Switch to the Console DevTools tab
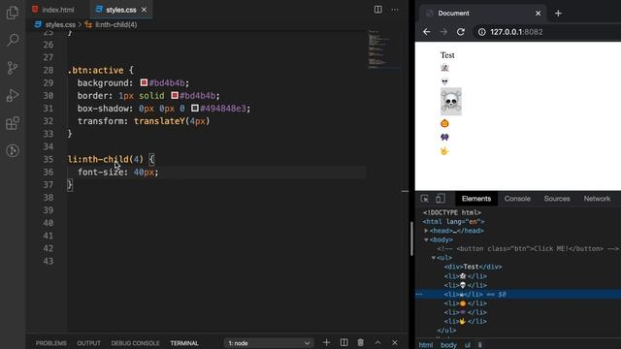This screenshot has width=621, height=349. [517, 199]
